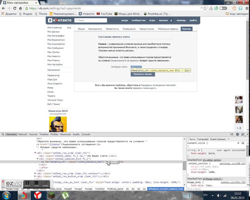
Task: Reload the page with refresh icon
Action: pos(15,8)
